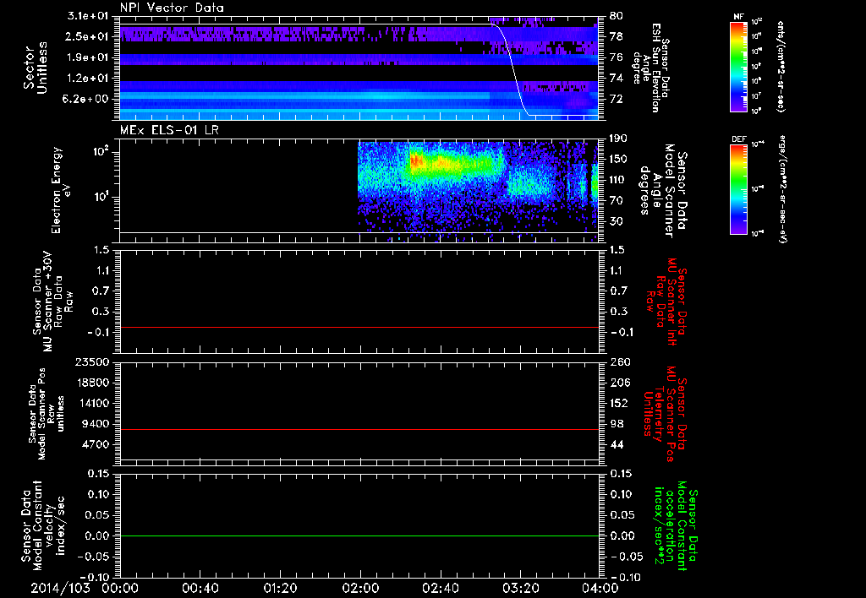Click the '00:40' time axis label
Viewport: 866px width, 598px height.
coord(200,588)
